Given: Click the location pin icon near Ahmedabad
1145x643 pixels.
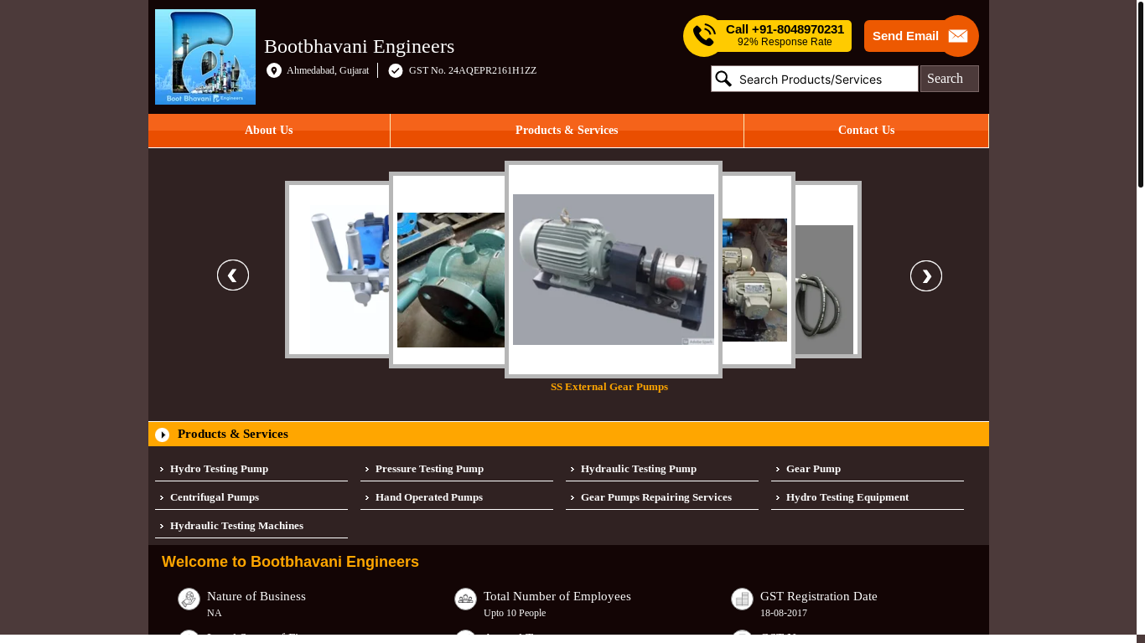Looking at the screenshot, I should tap(273, 70).
